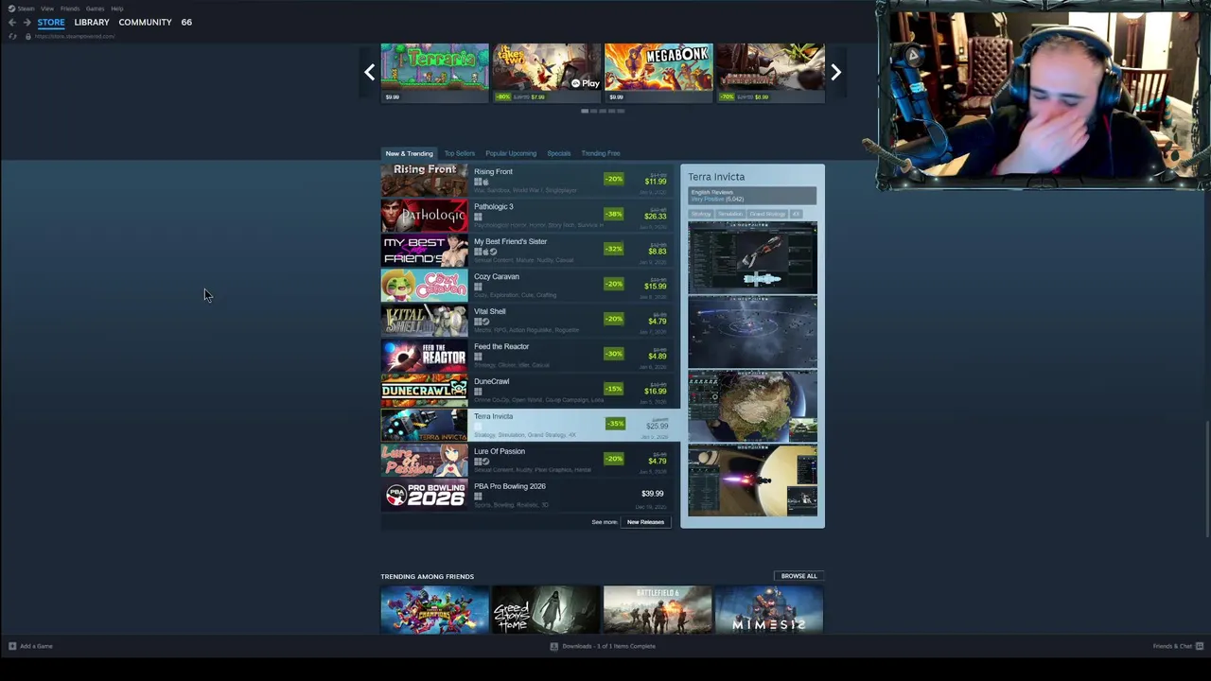
Task: Click the Steam logo icon in the menu bar
Action: point(11,9)
